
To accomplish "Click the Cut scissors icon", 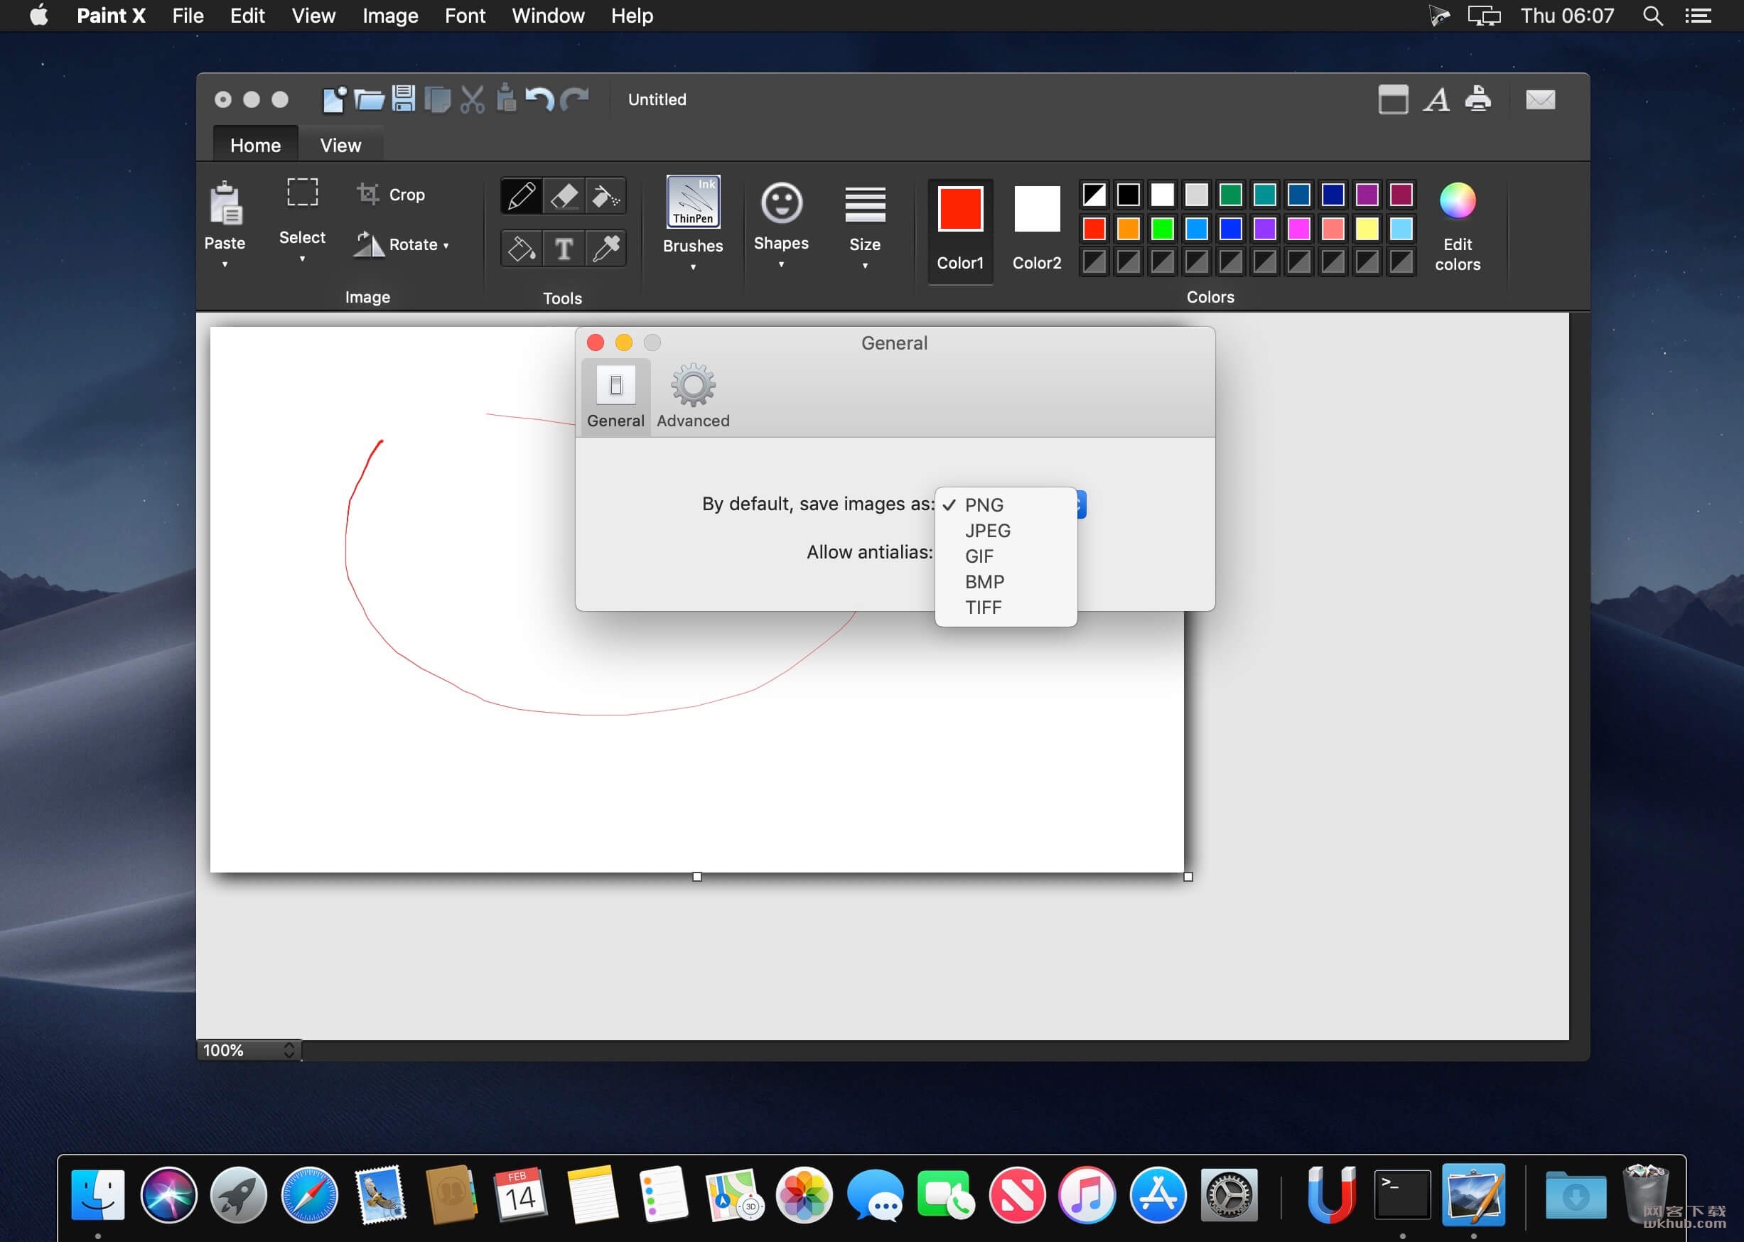I will coord(472,99).
